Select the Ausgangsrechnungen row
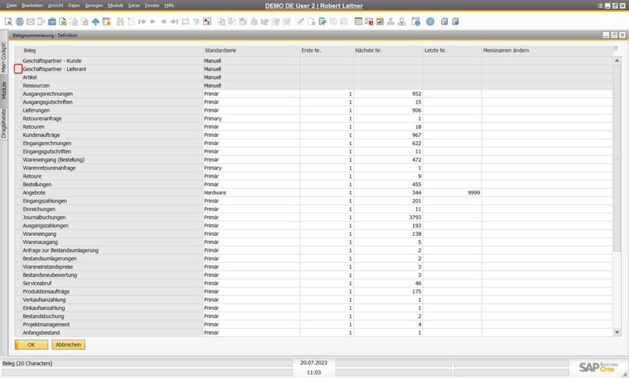This screenshot has width=629, height=378. click(x=314, y=94)
